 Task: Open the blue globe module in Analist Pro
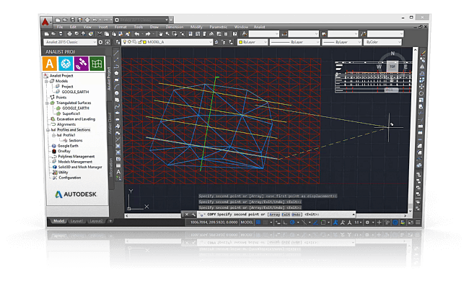pos(66,64)
